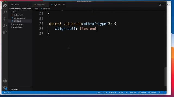The height and width of the screenshot is (97, 174).
Task: Switch to the index.html tab
Action: click(41, 5)
